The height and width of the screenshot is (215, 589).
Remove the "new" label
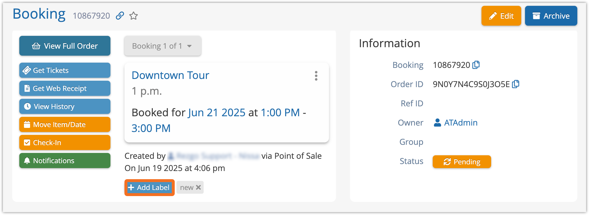point(198,187)
